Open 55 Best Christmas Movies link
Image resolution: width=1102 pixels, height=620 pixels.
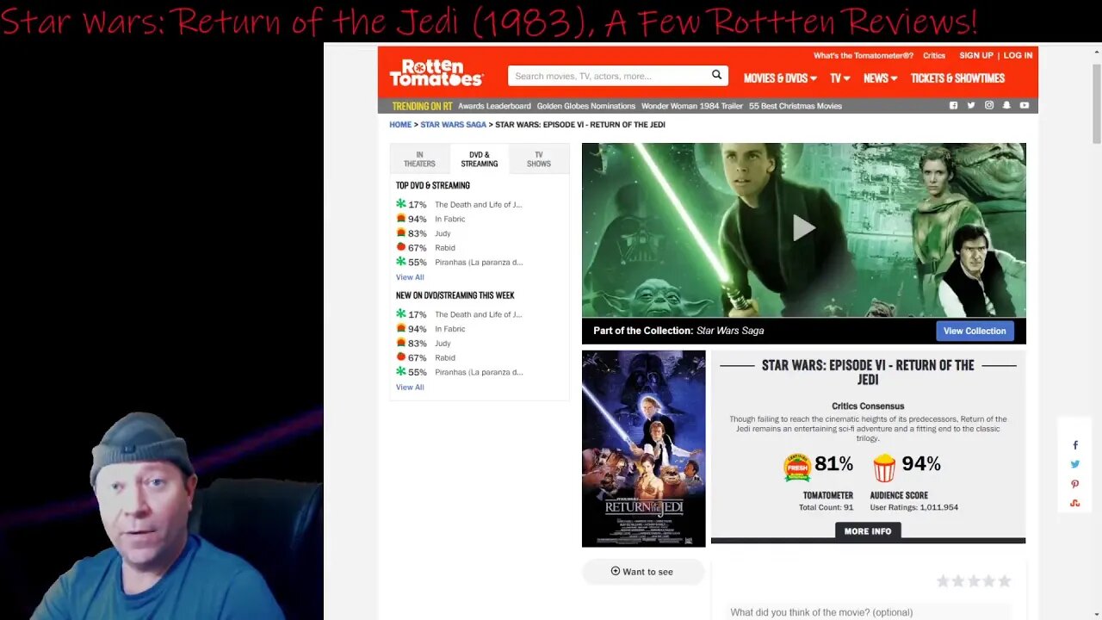tap(796, 106)
